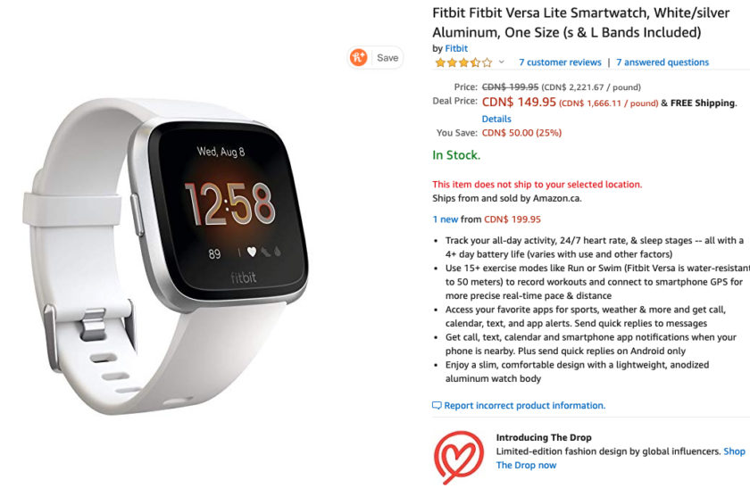Click the Introducing The Drop heading
The image size is (750, 488).
pos(544,437)
